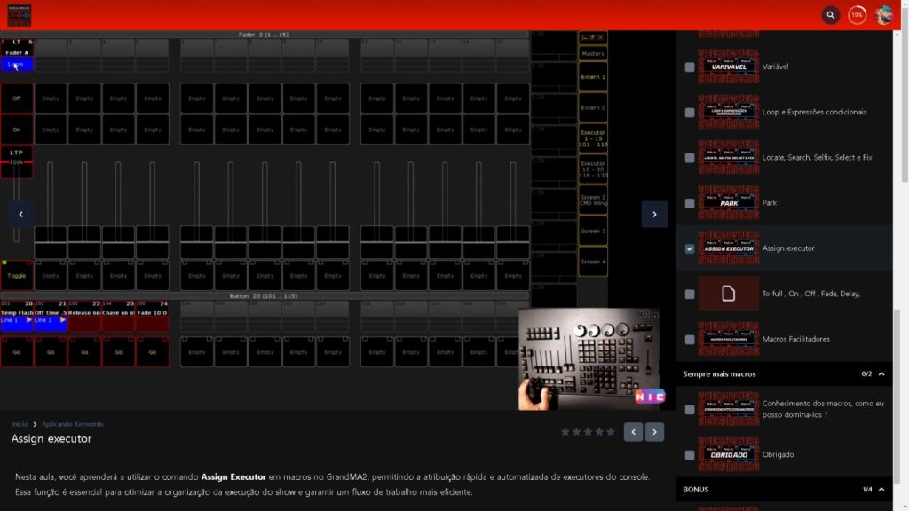The height and width of the screenshot is (511, 909).
Task: Open the Macros Facilitadores lesson
Action: click(795, 339)
